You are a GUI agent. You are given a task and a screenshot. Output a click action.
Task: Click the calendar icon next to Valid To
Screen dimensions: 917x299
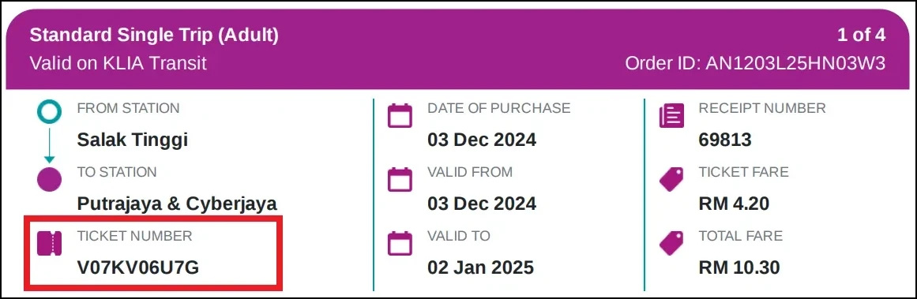click(x=400, y=243)
